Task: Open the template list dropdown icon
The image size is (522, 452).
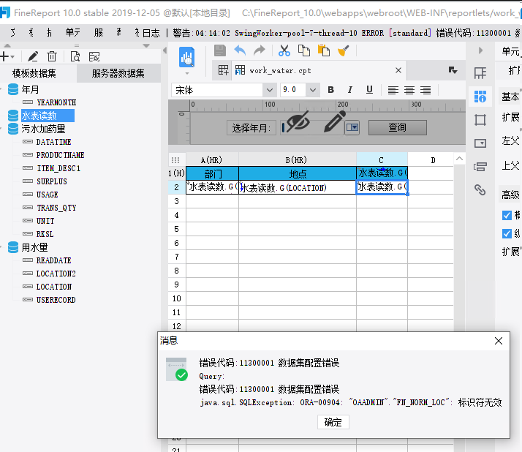Action: pos(453,70)
